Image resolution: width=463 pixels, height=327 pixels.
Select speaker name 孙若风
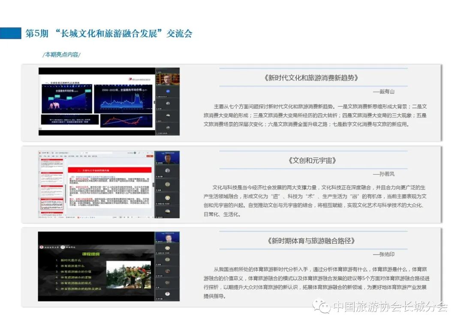(387, 174)
